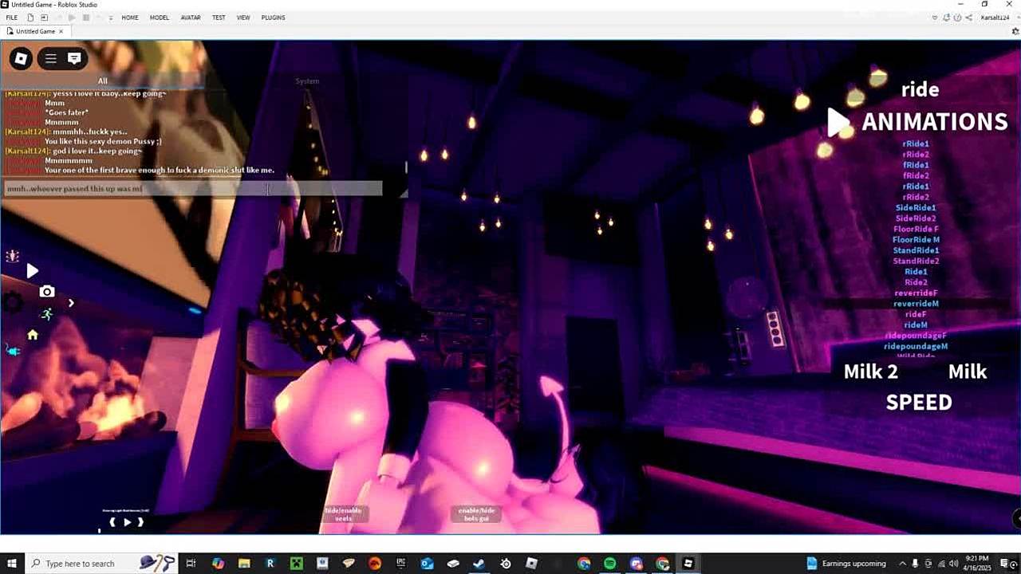The image size is (1021, 574).
Task: Click the chat message input field
Action: (x=191, y=189)
